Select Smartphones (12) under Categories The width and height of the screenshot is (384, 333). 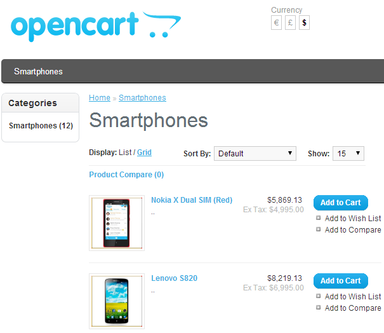[41, 126]
